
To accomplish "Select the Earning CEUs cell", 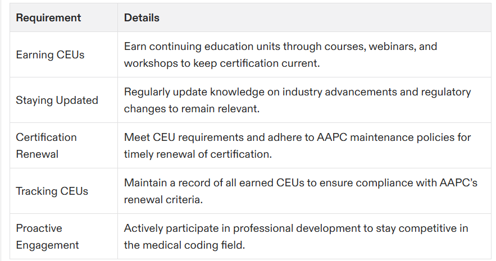I will pyautogui.click(x=63, y=54).
